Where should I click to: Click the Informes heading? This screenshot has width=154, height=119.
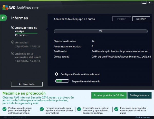[20, 18]
